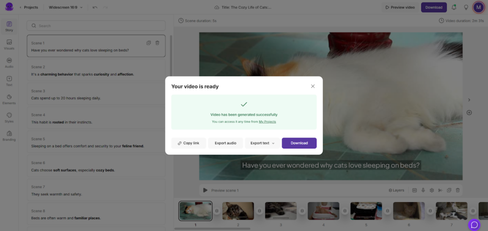Expand the Export text dropdown
The image size is (488, 231).
point(263,143)
